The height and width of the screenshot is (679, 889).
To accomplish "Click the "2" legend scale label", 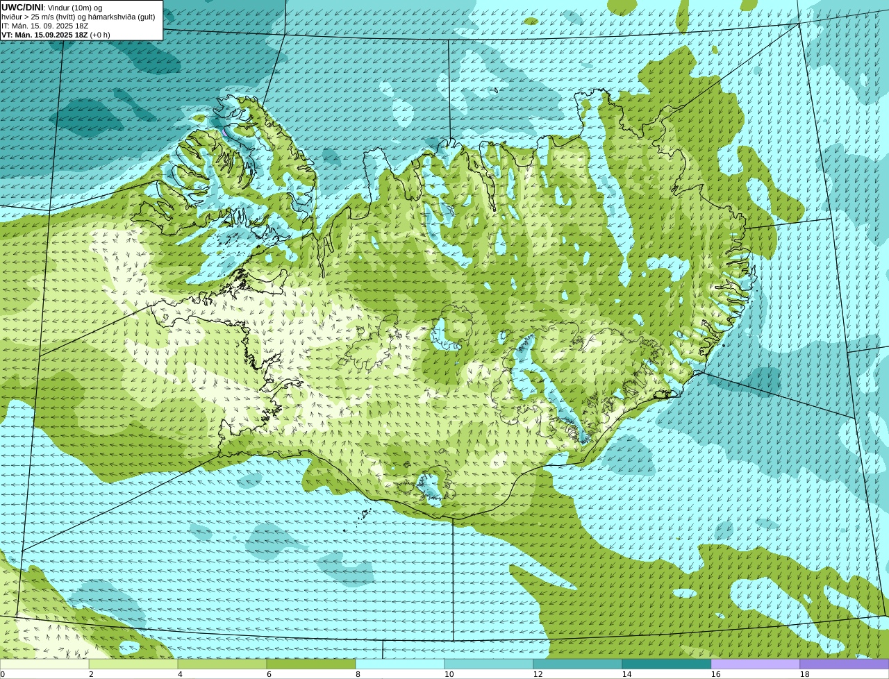I will tap(91, 674).
